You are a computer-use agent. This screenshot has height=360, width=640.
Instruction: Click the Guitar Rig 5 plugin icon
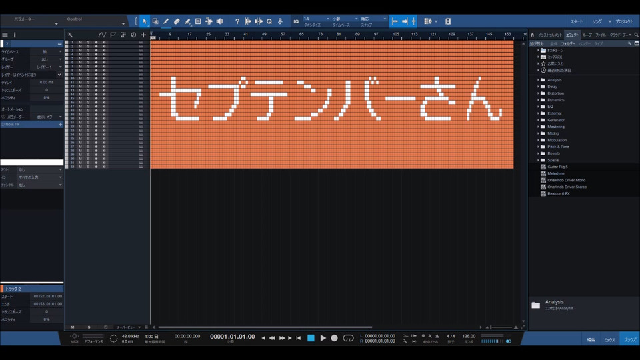point(543,167)
